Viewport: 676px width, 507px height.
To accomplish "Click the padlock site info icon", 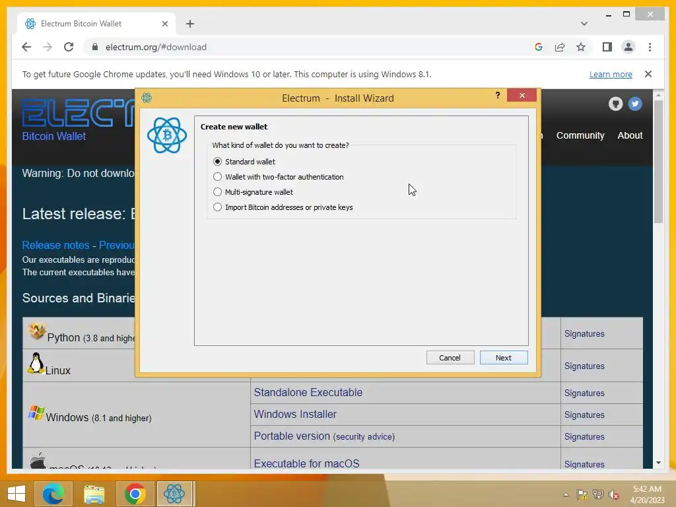I will click(95, 47).
